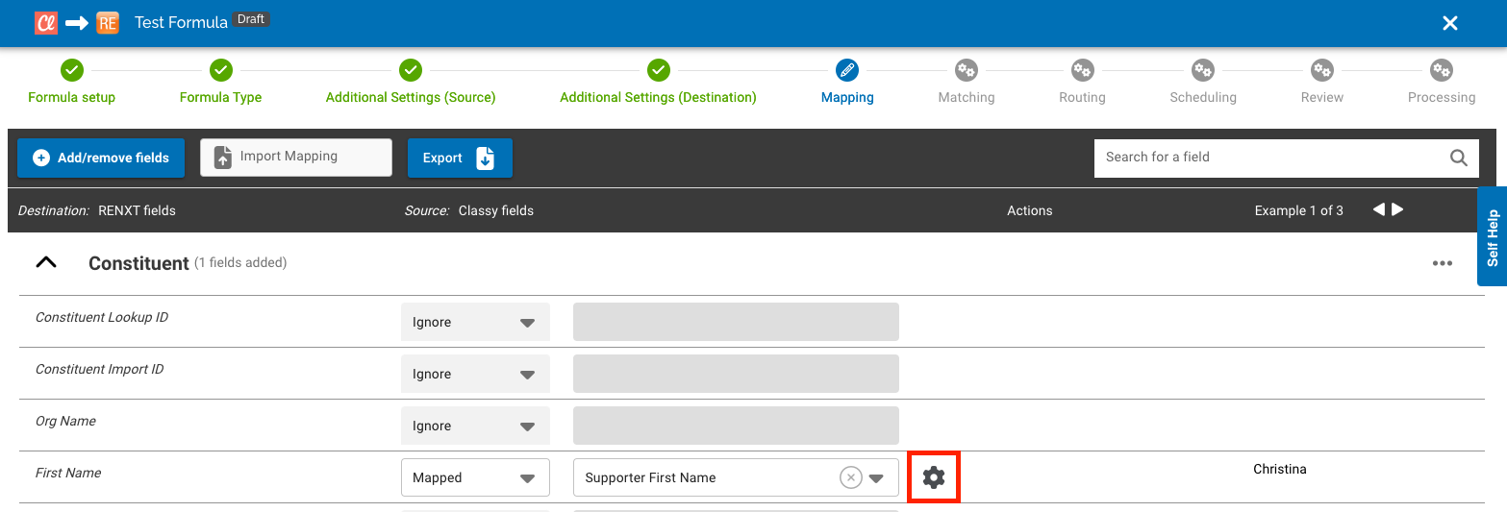1507x512 pixels.
Task: Open First Name Mapped dropdown
Action: (x=475, y=477)
